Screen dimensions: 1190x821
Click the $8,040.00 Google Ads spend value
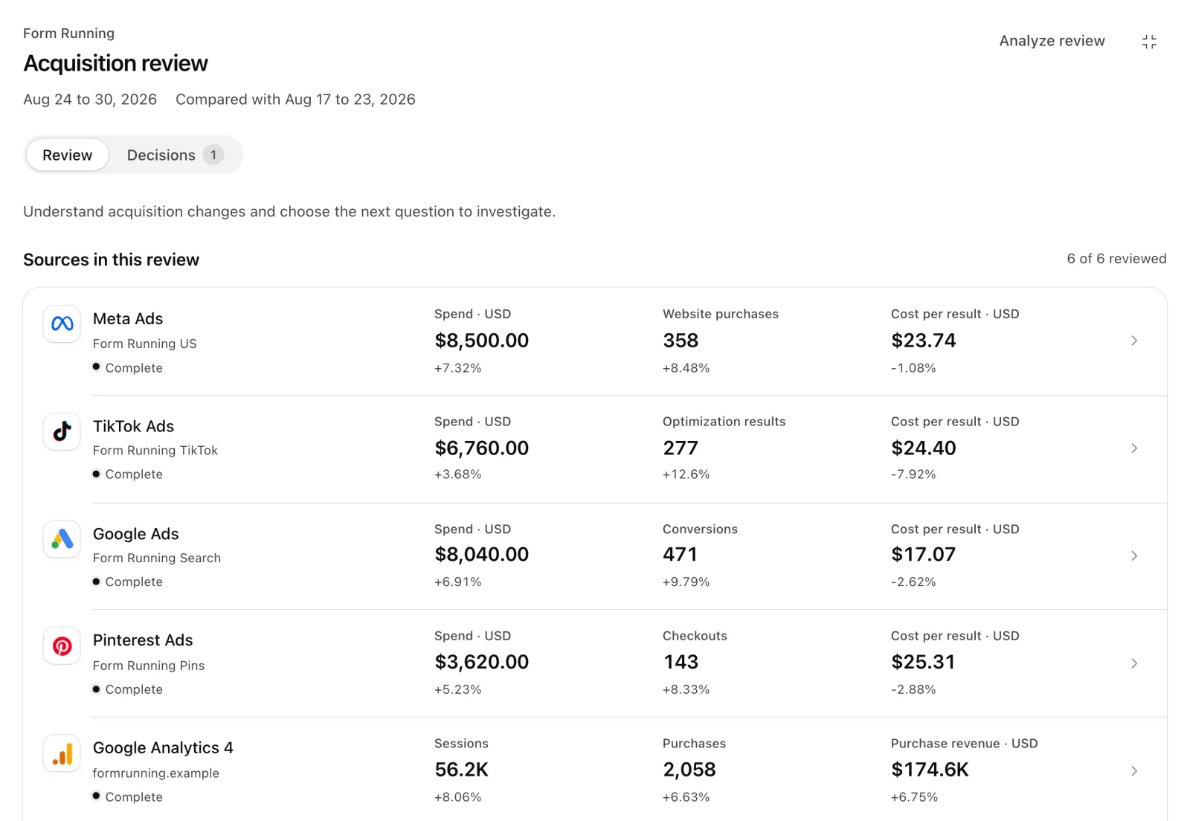tap(482, 555)
